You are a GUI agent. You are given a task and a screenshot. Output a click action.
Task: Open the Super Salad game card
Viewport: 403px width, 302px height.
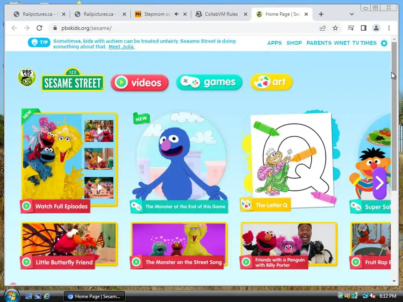click(x=370, y=162)
